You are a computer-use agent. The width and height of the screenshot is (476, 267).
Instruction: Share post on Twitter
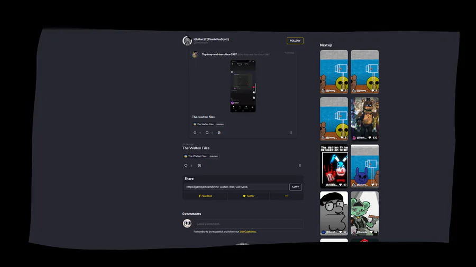pyautogui.click(x=249, y=196)
